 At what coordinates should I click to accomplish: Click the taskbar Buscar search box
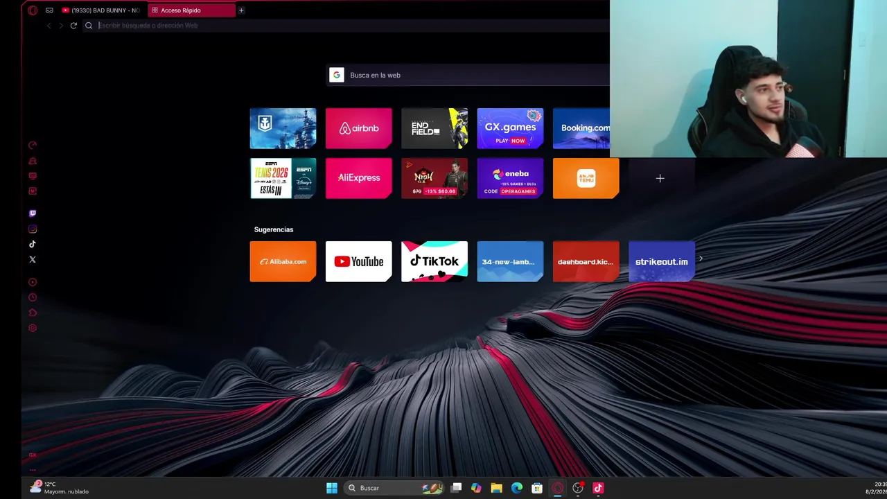point(394,488)
